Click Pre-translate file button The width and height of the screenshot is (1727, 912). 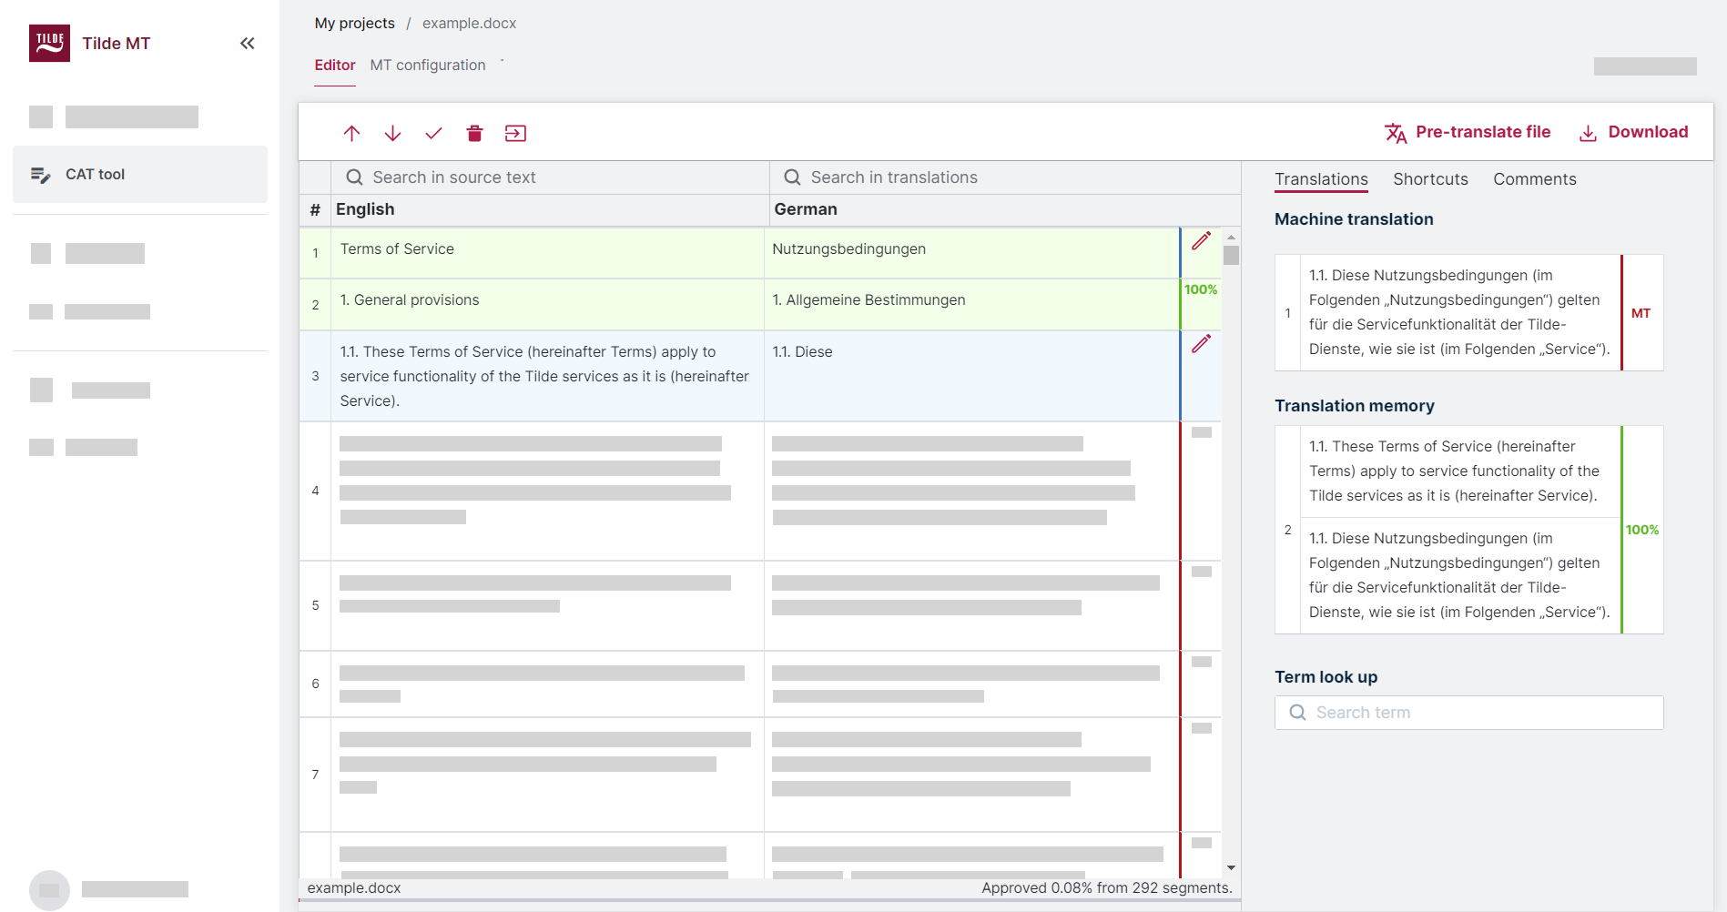(1468, 132)
